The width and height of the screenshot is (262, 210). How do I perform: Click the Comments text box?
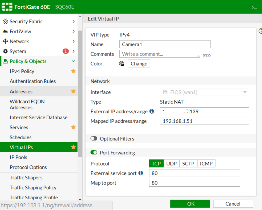click(x=160, y=54)
